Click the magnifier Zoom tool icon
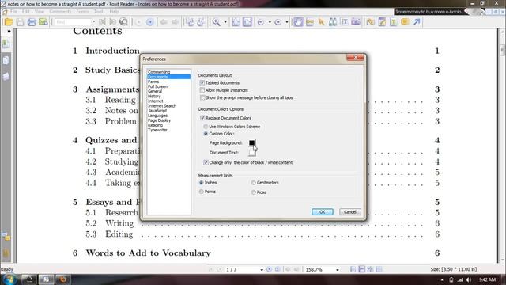The height and width of the screenshot is (285, 506). [x=216, y=22]
